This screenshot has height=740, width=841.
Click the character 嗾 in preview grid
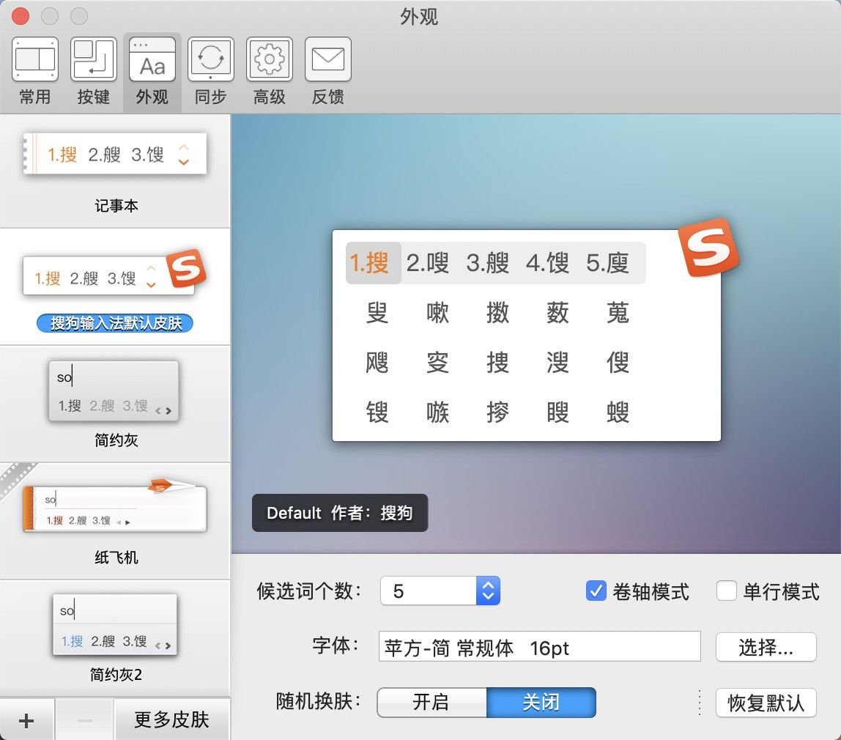(x=437, y=412)
